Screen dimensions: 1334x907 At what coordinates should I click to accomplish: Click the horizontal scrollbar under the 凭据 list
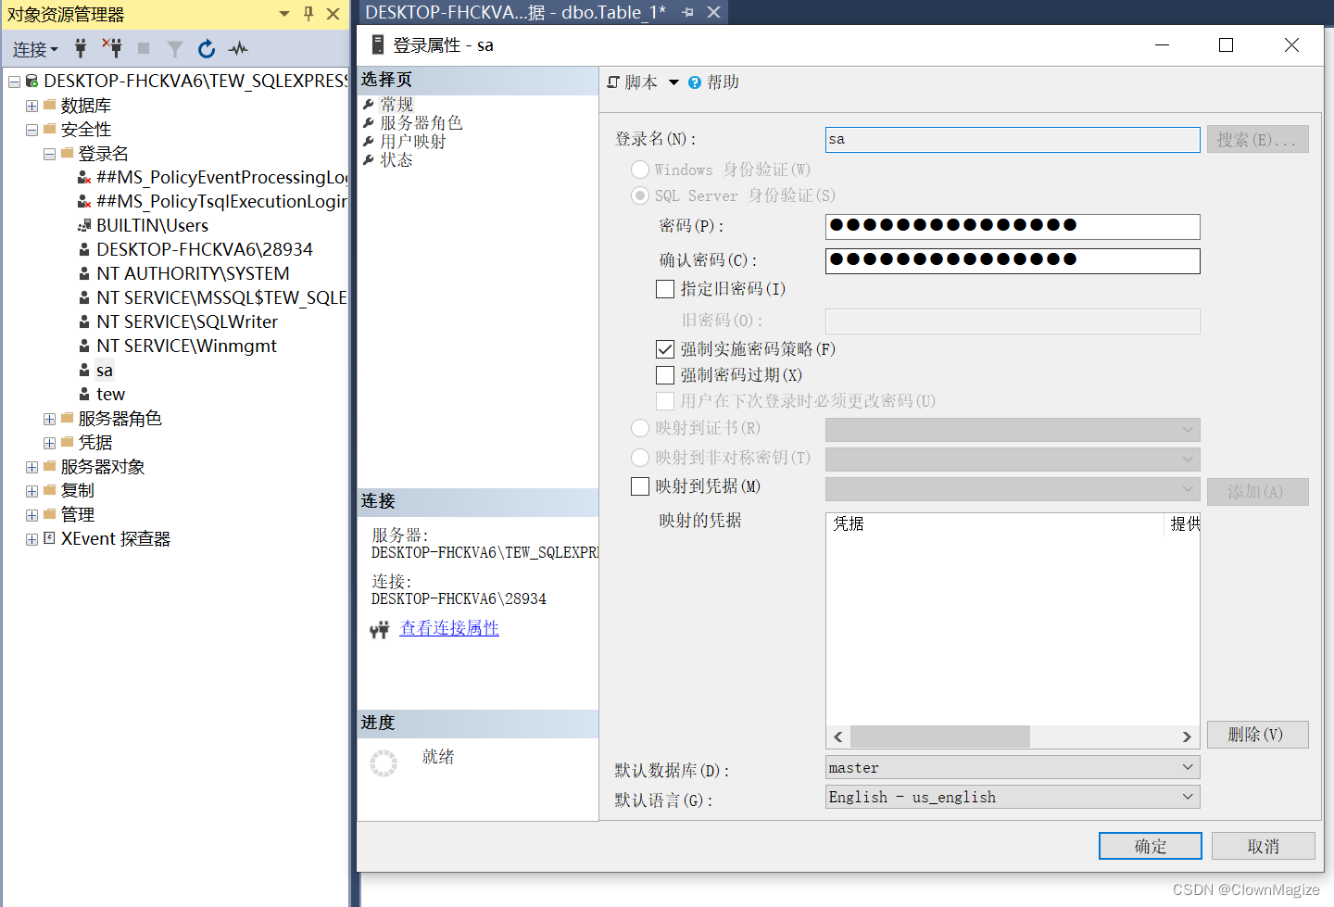point(940,736)
